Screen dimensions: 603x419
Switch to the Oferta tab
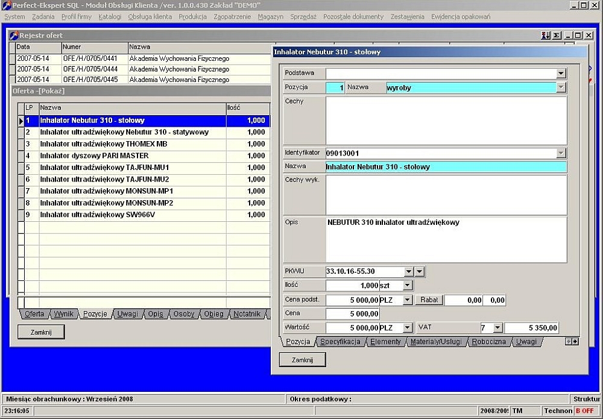(x=34, y=314)
